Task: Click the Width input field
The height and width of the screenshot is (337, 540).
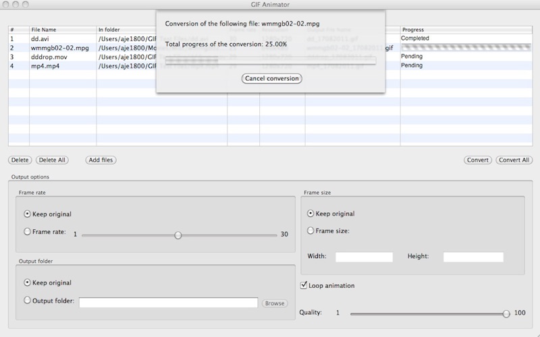Action: tap(364, 257)
